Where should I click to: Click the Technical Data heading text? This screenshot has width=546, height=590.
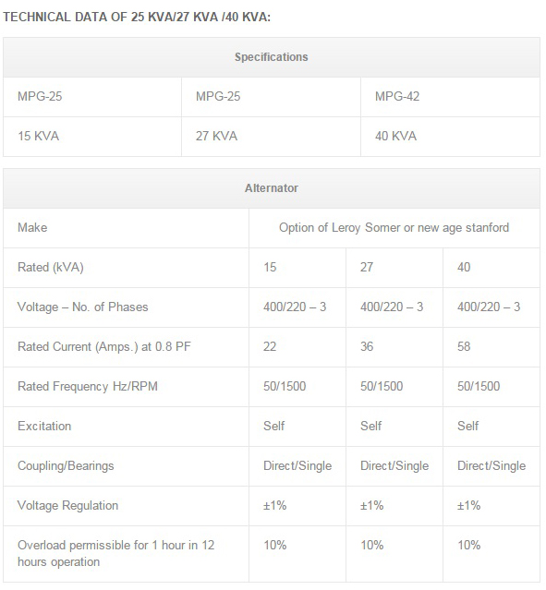137,18
